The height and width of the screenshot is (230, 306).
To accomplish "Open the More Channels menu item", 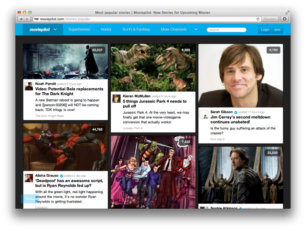I will pos(173,29).
